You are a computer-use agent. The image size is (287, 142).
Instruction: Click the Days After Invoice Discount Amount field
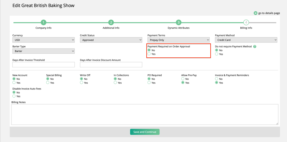[x=111, y=65]
